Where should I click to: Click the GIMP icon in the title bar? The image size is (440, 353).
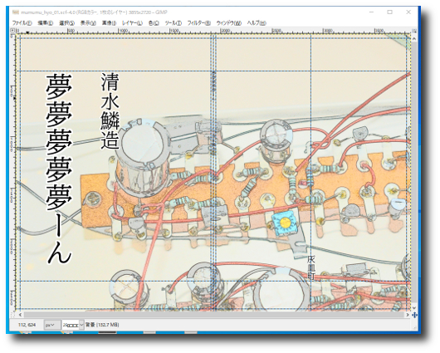pyautogui.click(x=17, y=12)
